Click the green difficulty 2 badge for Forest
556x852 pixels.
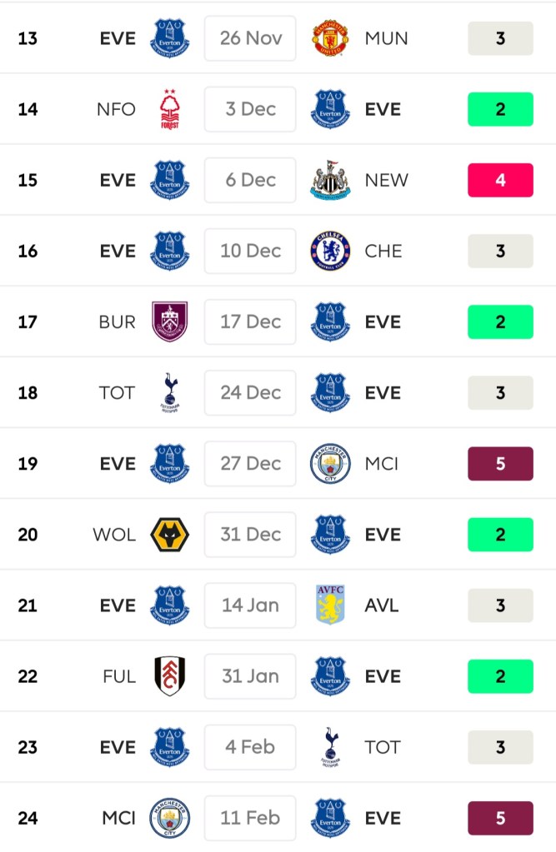click(x=500, y=109)
